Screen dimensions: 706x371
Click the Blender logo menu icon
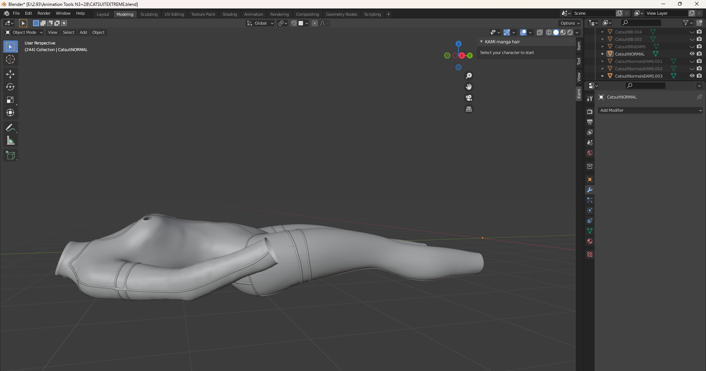point(6,13)
